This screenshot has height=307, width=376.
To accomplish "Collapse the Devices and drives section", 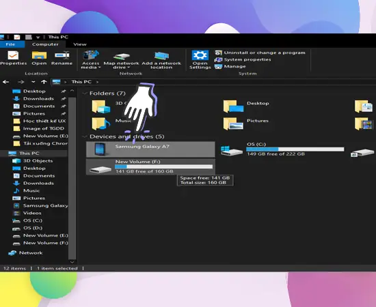I will coord(84,136).
